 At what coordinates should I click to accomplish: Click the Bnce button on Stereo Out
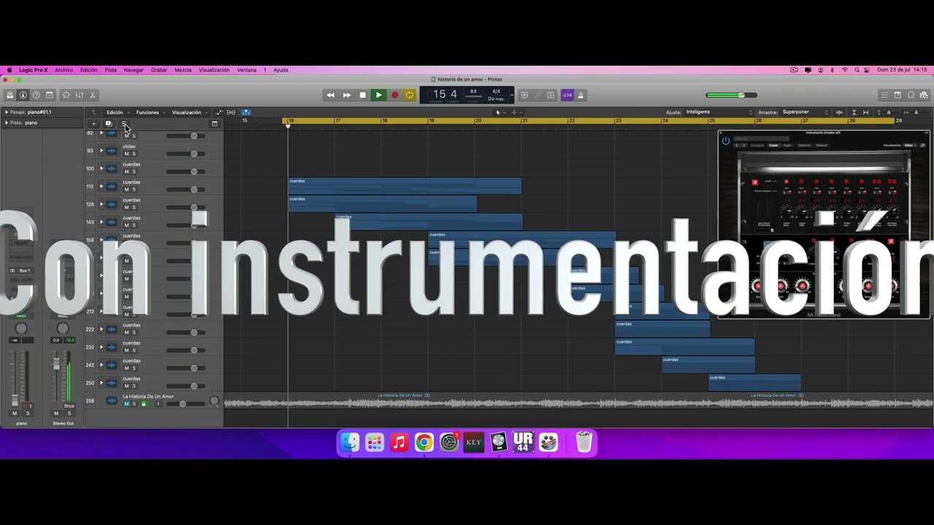[69, 406]
